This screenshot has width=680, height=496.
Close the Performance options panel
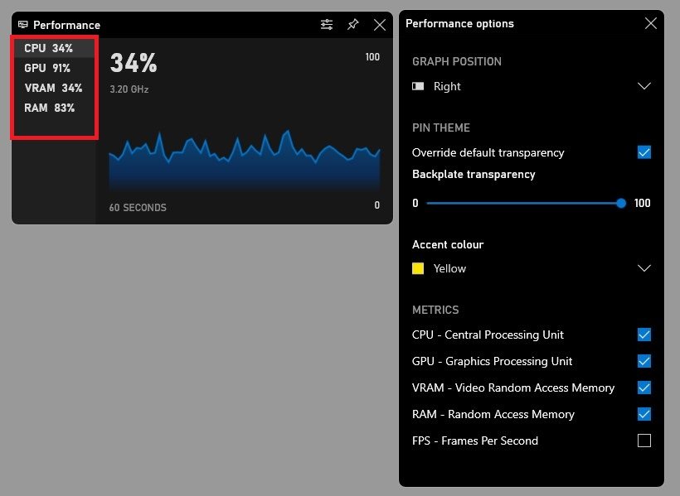tap(651, 23)
